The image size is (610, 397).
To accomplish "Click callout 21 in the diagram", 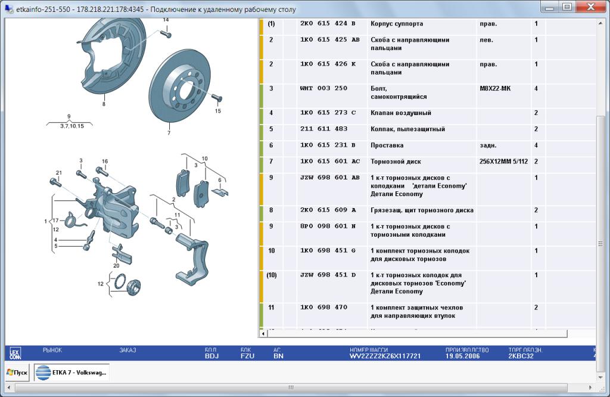I will pyautogui.click(x=59, y=173).
